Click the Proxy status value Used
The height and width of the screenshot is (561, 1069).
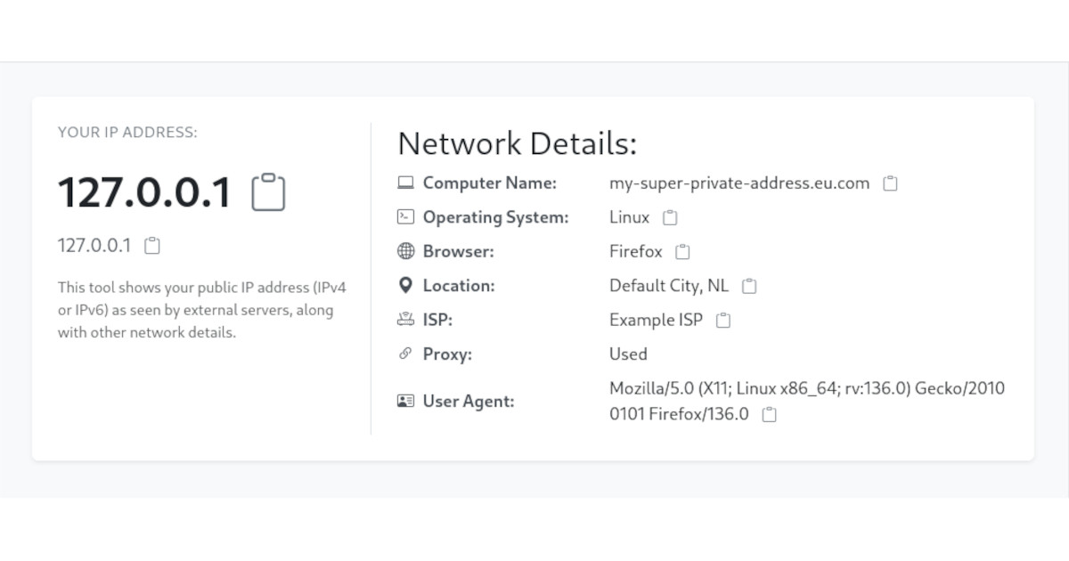tap(628, 354)
